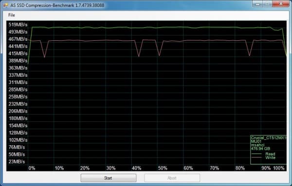Open the File menu
This screenshot has height=186, width=292.
pyautogui.click(x=12, y=15)
